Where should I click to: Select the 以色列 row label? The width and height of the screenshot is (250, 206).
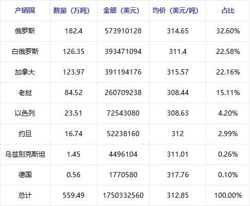click(25, 113)
